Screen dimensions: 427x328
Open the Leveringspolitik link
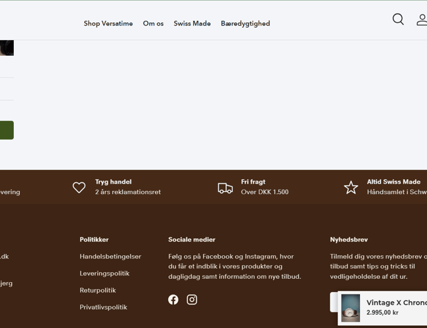(x=104, y=274)
